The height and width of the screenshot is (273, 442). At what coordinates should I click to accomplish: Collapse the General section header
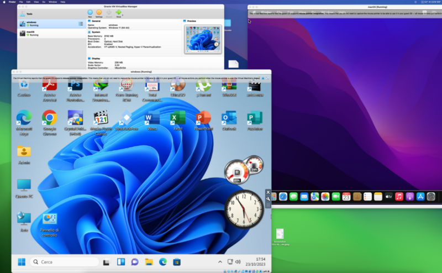click(97, 20)
